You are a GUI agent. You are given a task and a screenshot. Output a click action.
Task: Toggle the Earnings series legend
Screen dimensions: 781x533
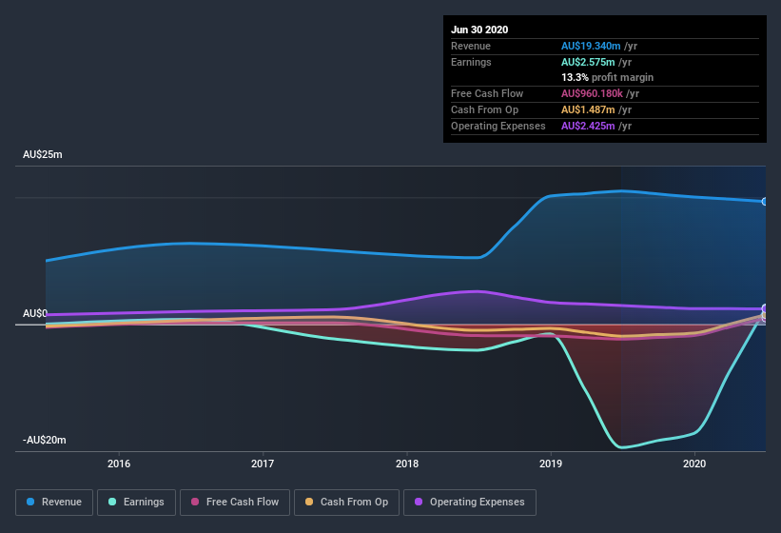click(136, 503)
